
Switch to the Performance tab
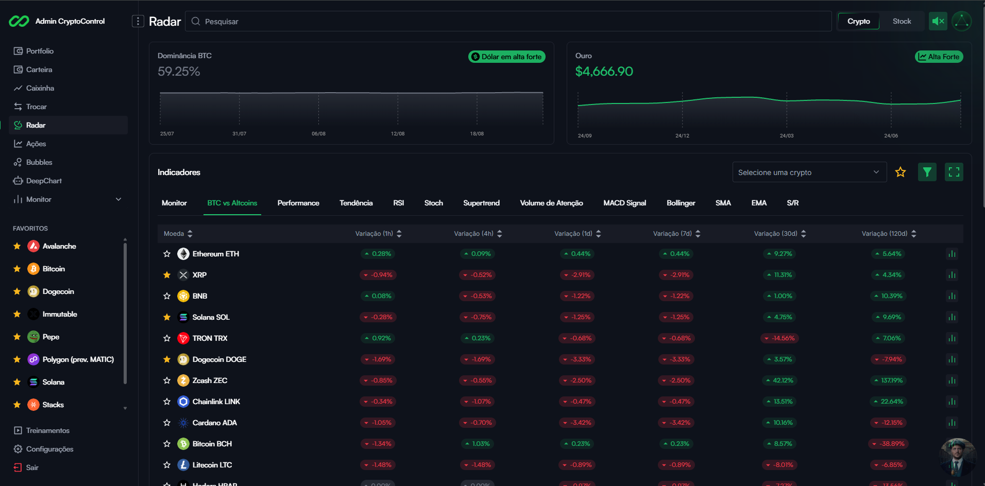click(x=298, y=203)
